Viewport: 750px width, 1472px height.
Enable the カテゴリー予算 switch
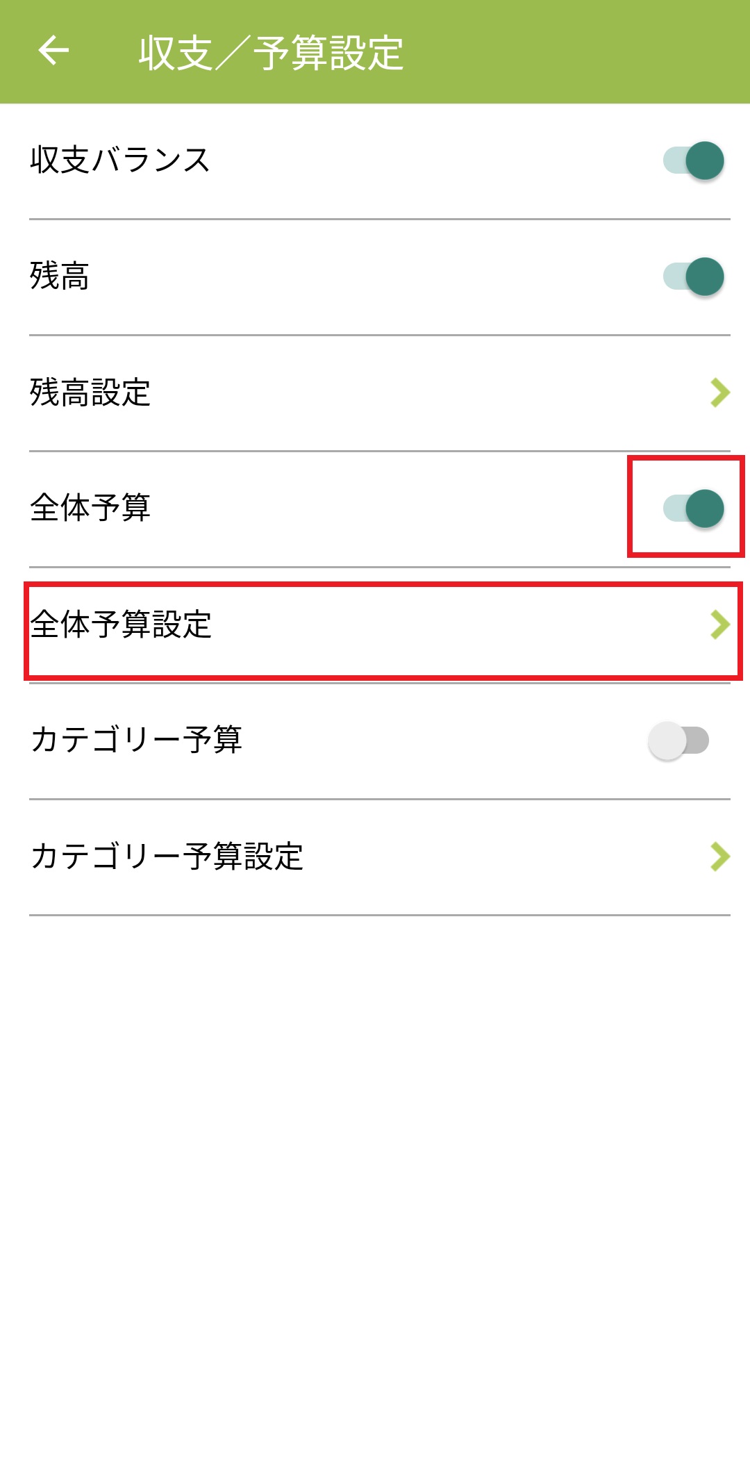point(678,741)
